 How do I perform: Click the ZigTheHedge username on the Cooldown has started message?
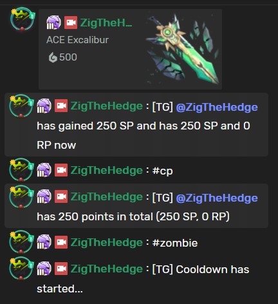click(x=107, y=269)
